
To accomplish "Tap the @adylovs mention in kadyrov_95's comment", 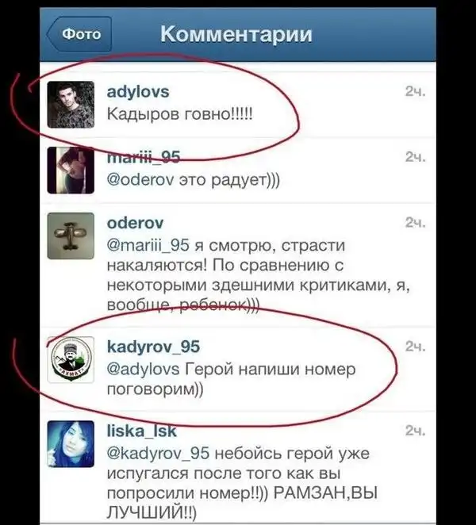I will (x=143, y=370).
